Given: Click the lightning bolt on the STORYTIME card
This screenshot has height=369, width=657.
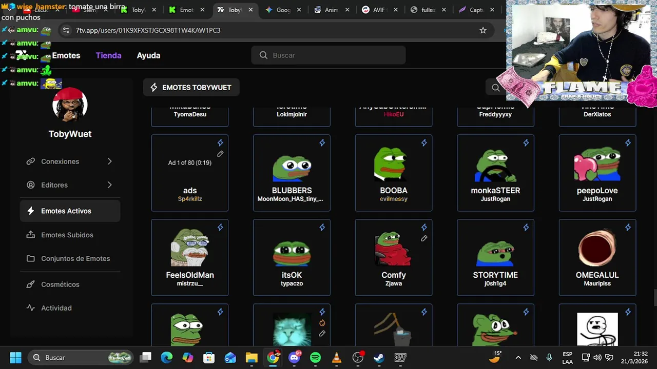Looking at the screenshot, I should 526,228.
